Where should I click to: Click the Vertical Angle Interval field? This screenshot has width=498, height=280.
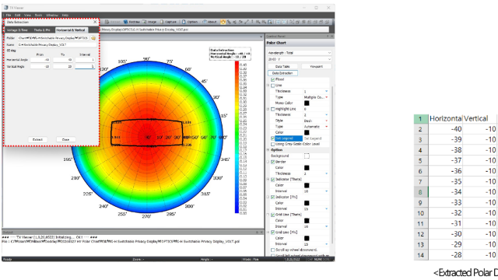[x=85, y=66]
